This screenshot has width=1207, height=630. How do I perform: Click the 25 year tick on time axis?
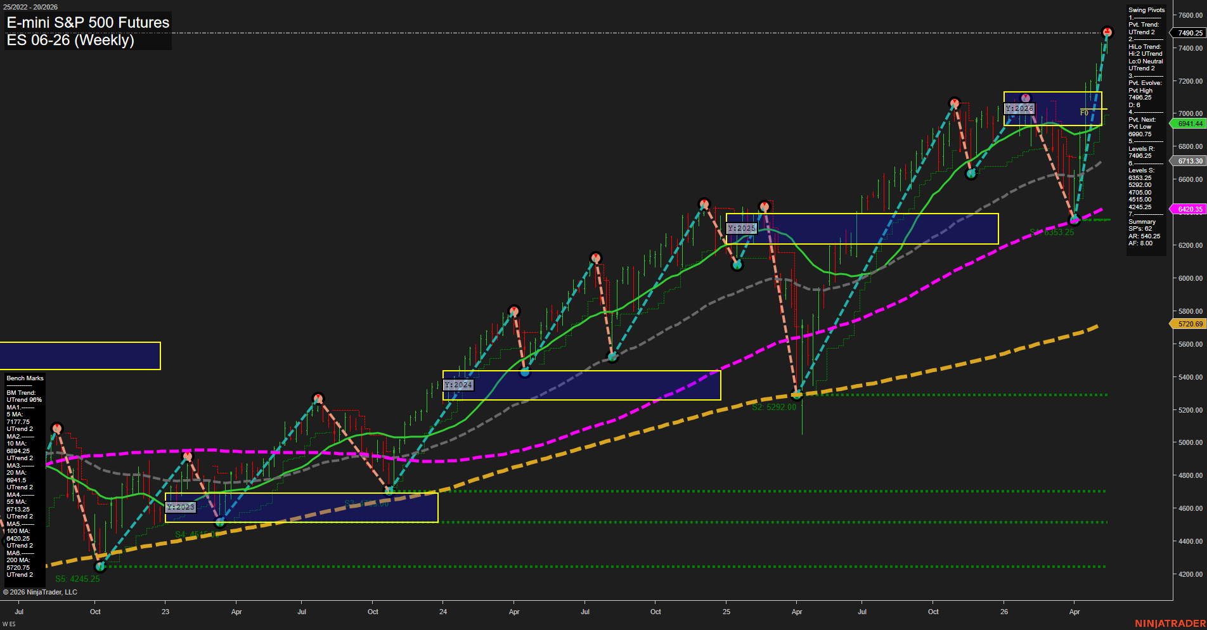(726, 612)
